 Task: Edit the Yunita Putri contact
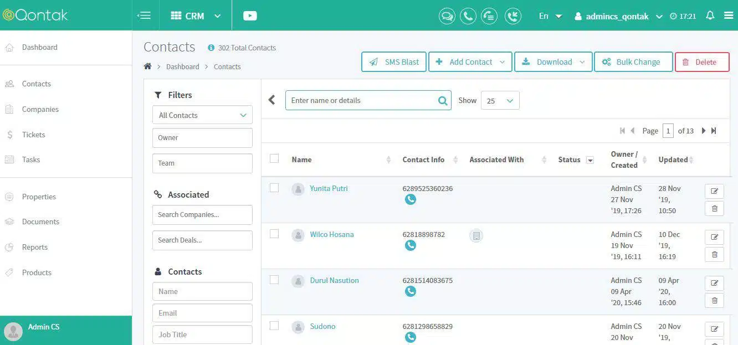point(714,191)
